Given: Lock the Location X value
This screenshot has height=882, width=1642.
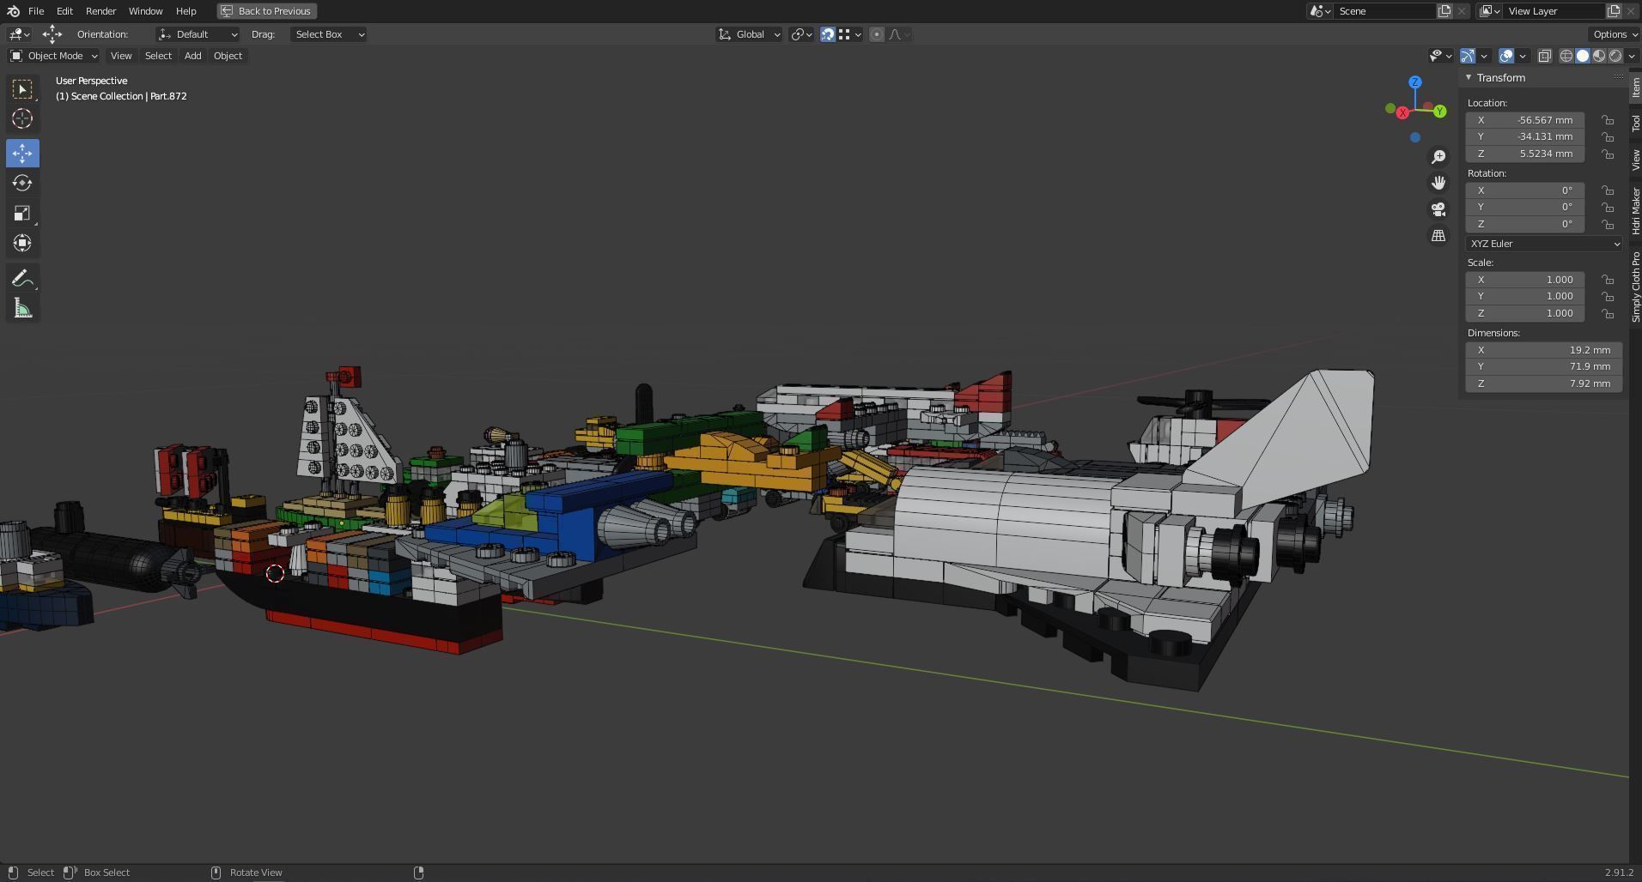Looking at the screenshot, I should pos(1607,120).
